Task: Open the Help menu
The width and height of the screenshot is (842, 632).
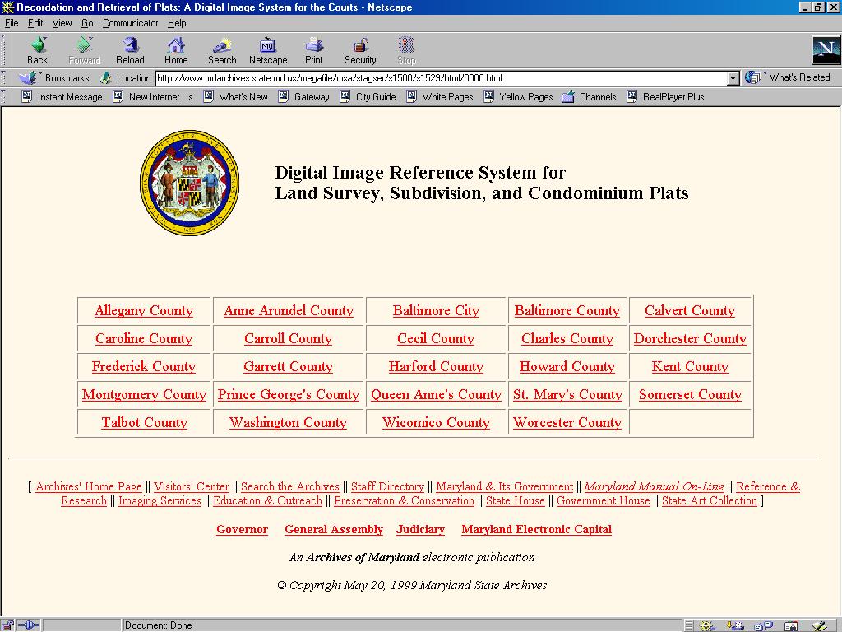Action: point(177,23)
